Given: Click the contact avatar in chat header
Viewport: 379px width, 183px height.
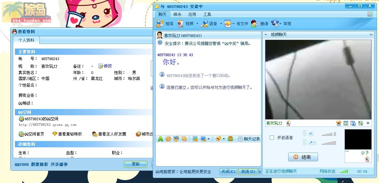Looking at the screenshot, I should click(160, 35).
